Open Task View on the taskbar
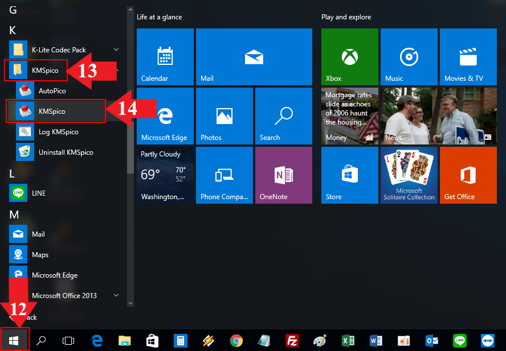Viewport: 506px width, 351px height. coord(68,340)
